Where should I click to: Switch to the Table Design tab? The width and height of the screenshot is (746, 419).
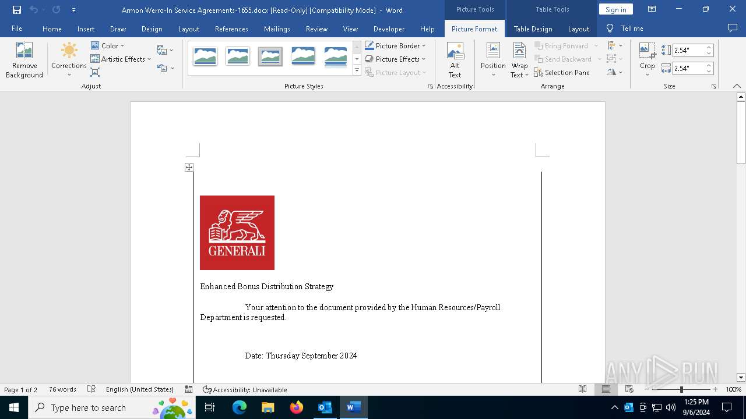(x=533, y=29)
